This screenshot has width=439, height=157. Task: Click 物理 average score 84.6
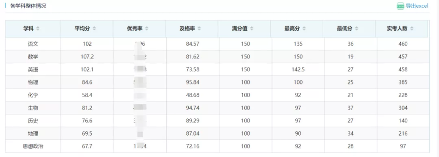pyautogui.click(x=87, y=83)
